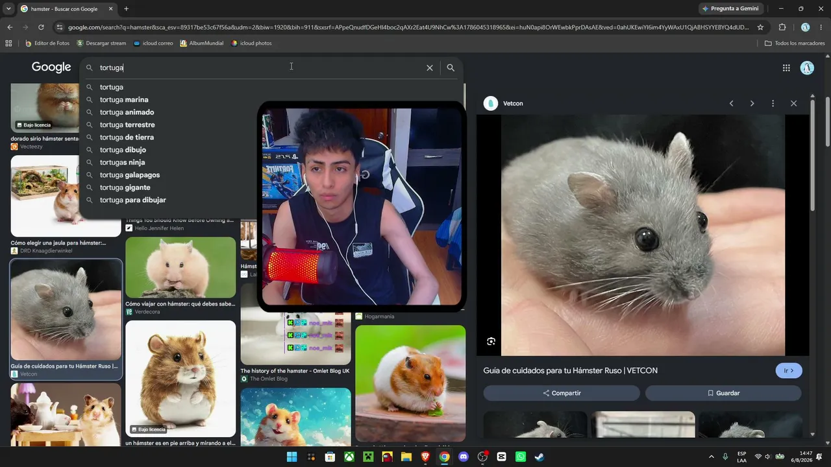Screen dimensions: 831x467
Task: Open 'The history of the hamster' result link
Action: tap(295, 371)
